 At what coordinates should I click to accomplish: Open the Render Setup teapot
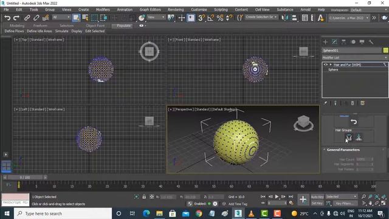click(x=384, y=18)
